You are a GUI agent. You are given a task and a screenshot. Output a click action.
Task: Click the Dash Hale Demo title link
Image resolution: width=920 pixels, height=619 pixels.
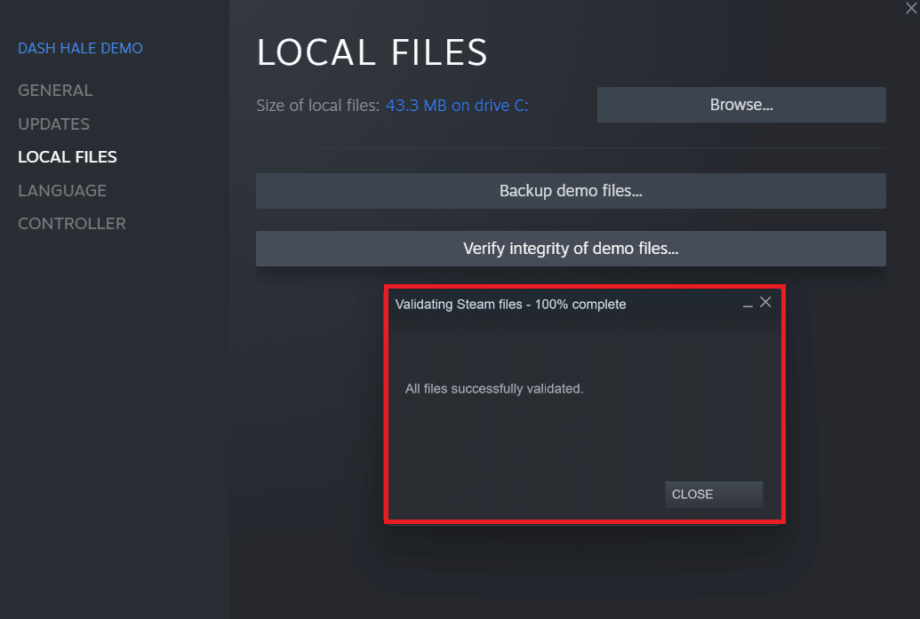tap(80, 48)
